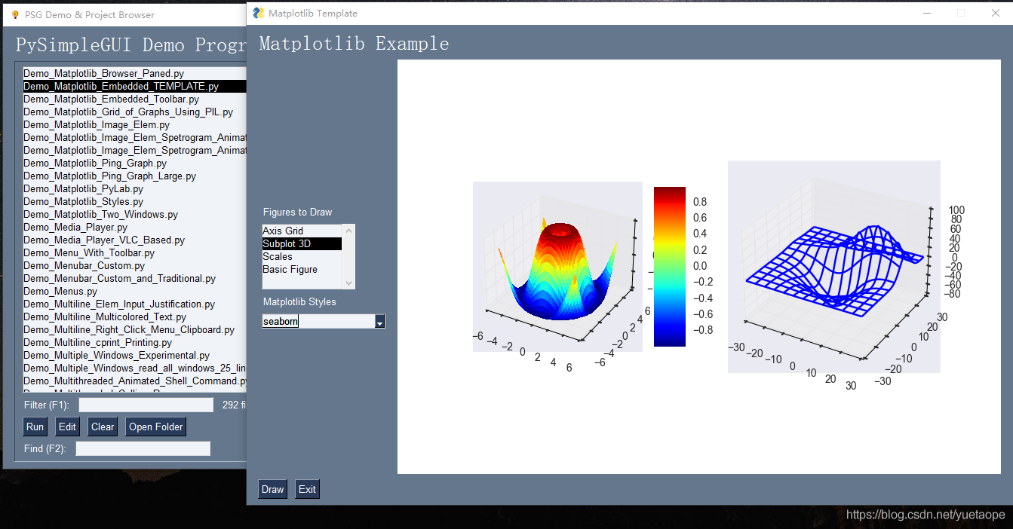Select Demo_Media_Player_VLC_Based.py
1013x529 pixels.
(x=134, y=240)
